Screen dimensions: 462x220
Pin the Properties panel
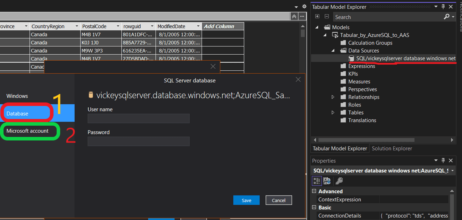[x=443, y=161]
